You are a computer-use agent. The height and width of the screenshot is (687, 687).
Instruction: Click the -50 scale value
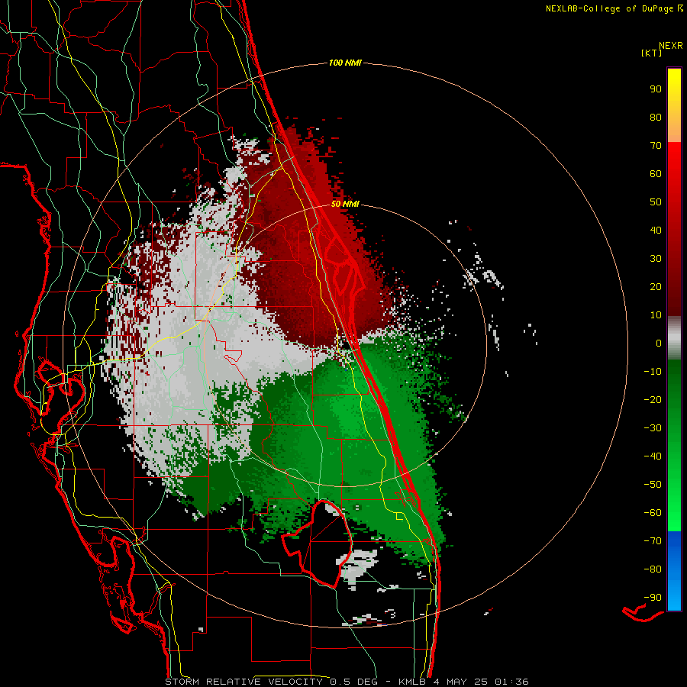pos(653,484)
